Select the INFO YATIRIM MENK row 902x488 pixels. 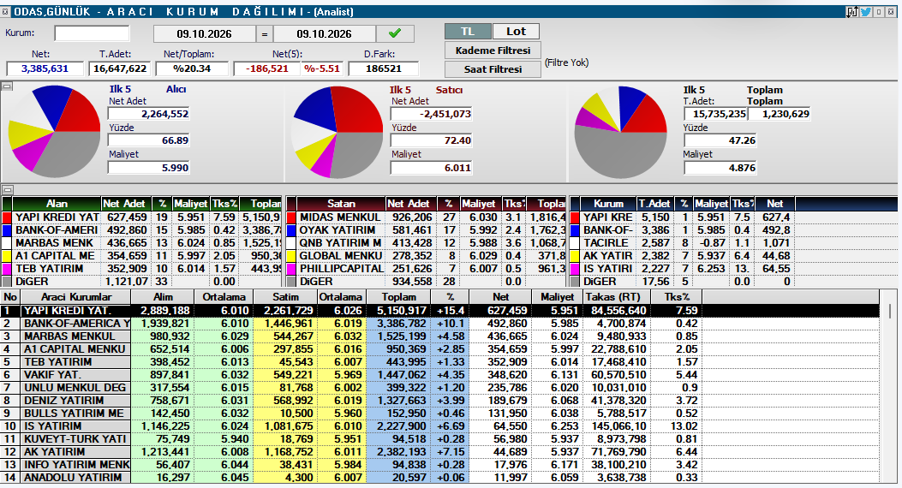point(440,464)
